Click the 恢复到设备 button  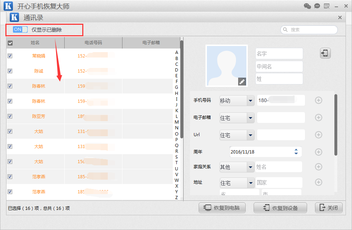[280, 208]
